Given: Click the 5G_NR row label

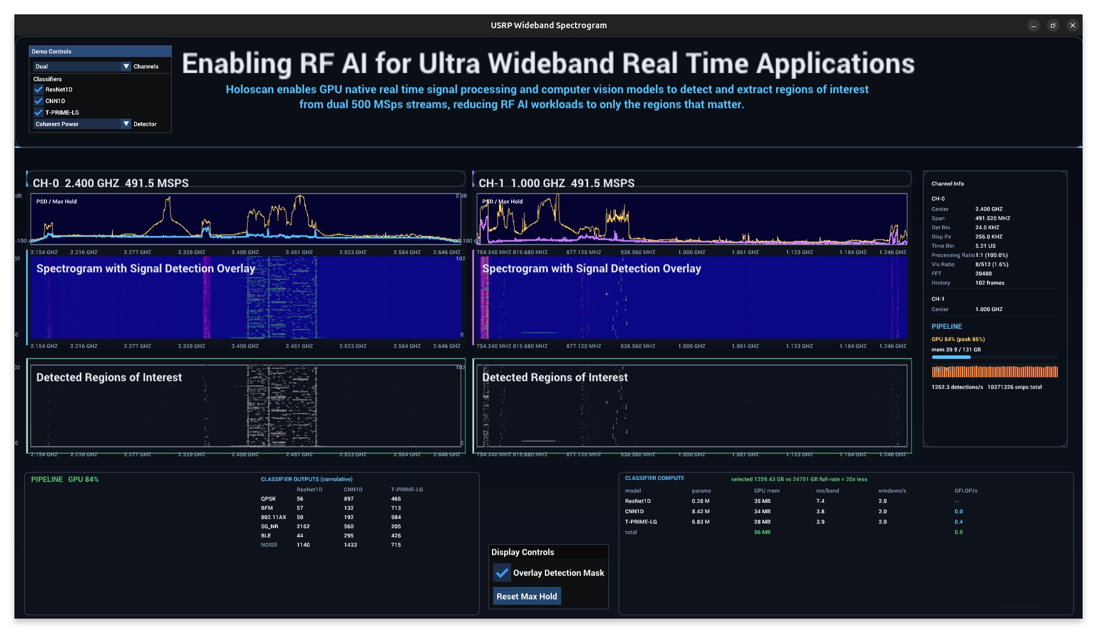Looking at the screenshot, I should click(270, 526).
